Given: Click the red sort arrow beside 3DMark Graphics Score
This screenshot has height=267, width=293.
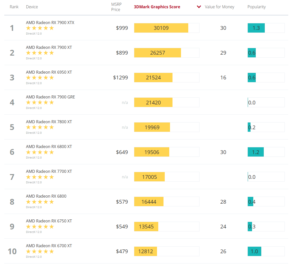Looking at the screenshot, I should click(x=199, y=7).
